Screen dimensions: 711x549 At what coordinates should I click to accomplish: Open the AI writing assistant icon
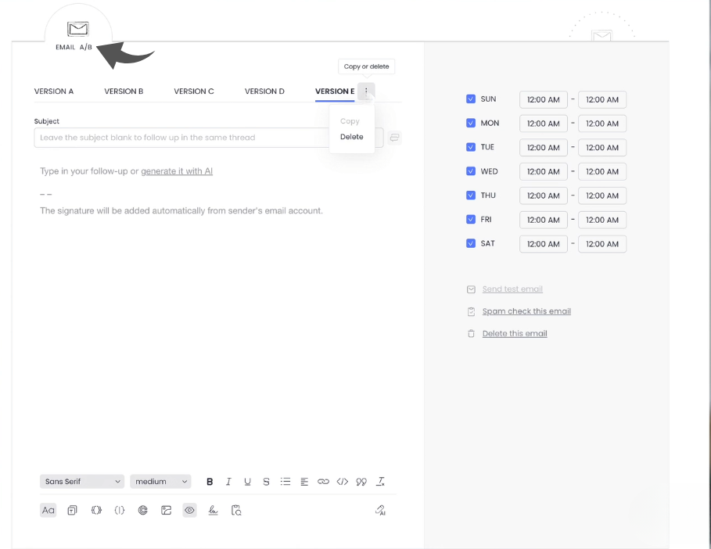pos(380,510)
